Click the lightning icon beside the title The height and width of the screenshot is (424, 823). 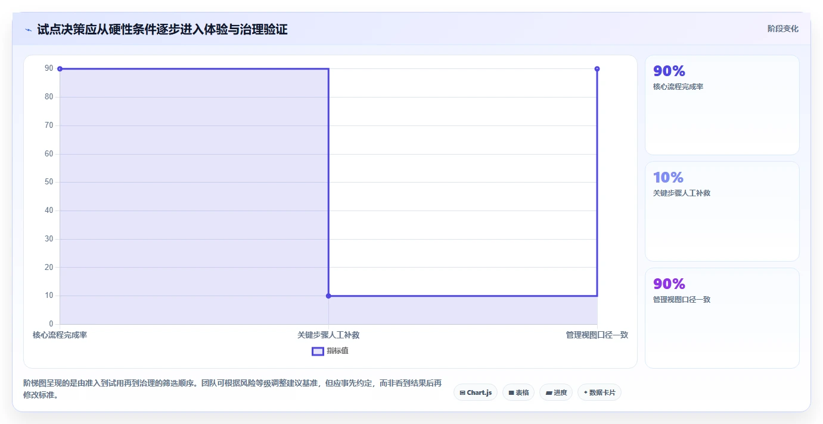28,30
